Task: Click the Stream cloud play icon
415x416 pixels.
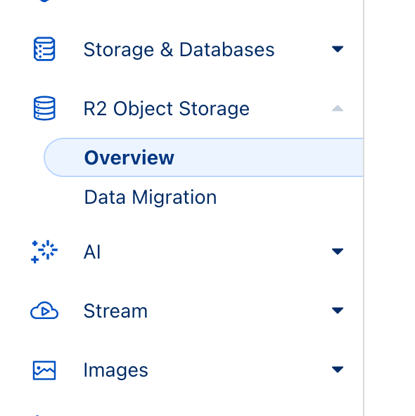Action: pyautogui.click(x=44, y=310)
